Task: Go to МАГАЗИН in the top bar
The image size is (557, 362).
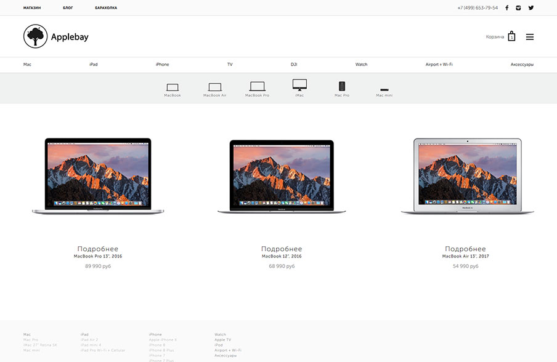Action: pos(32,8)
